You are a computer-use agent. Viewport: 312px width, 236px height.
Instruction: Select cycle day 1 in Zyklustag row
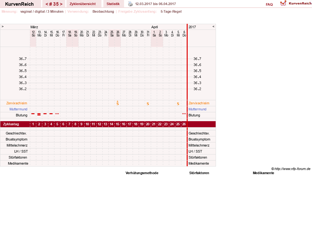click(x=33, y=124)
